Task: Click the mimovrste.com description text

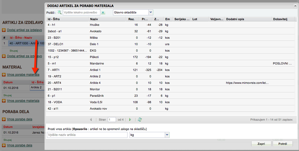Action: [x=247, y=83]
